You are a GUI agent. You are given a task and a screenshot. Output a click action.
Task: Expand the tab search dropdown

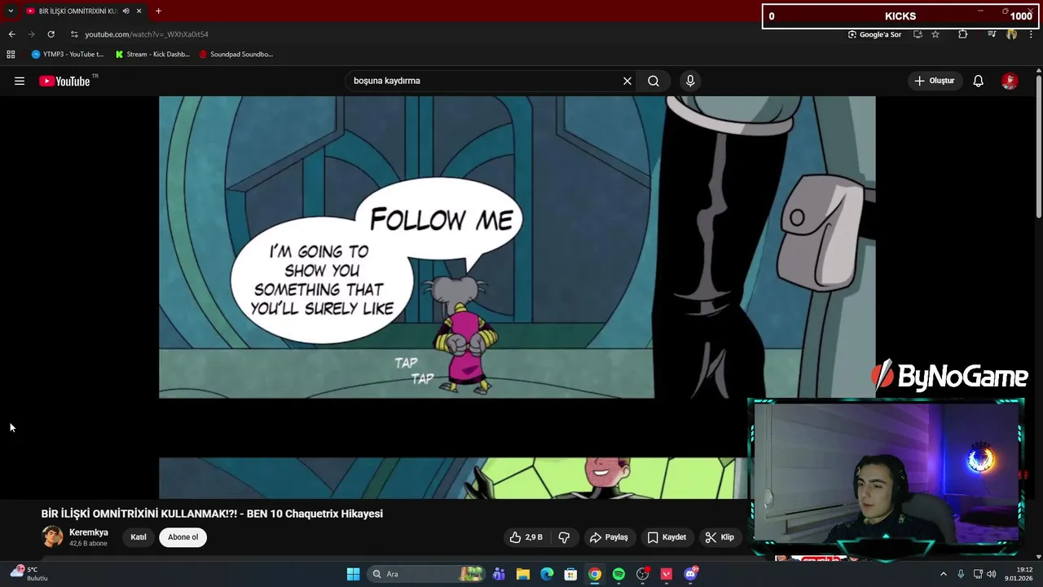11,11
